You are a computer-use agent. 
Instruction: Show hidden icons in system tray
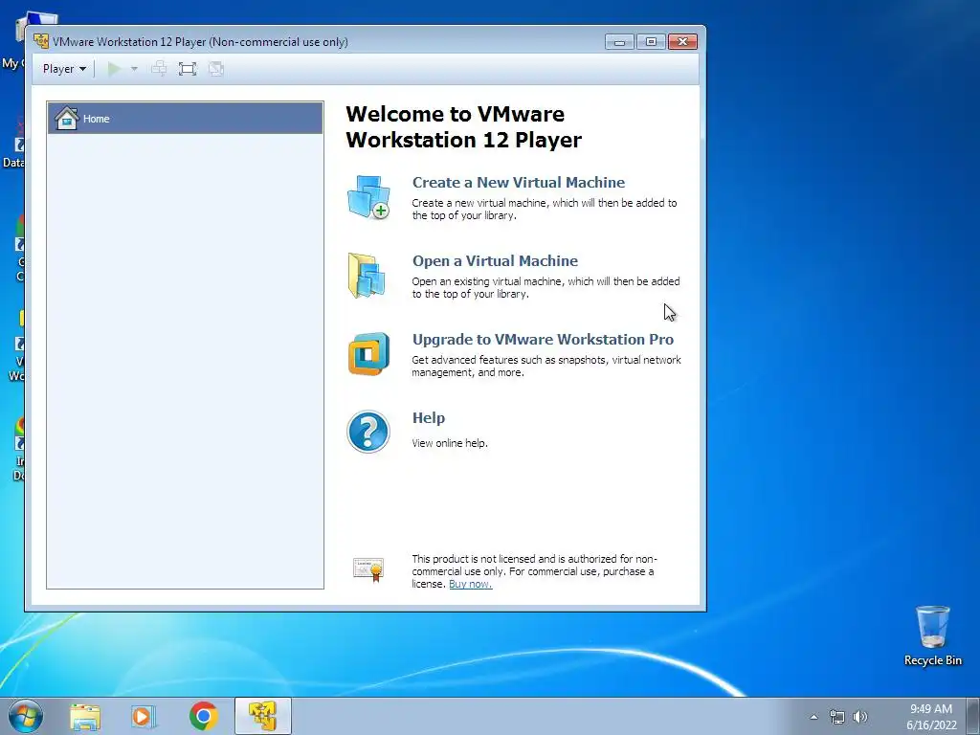pos(813,717)
